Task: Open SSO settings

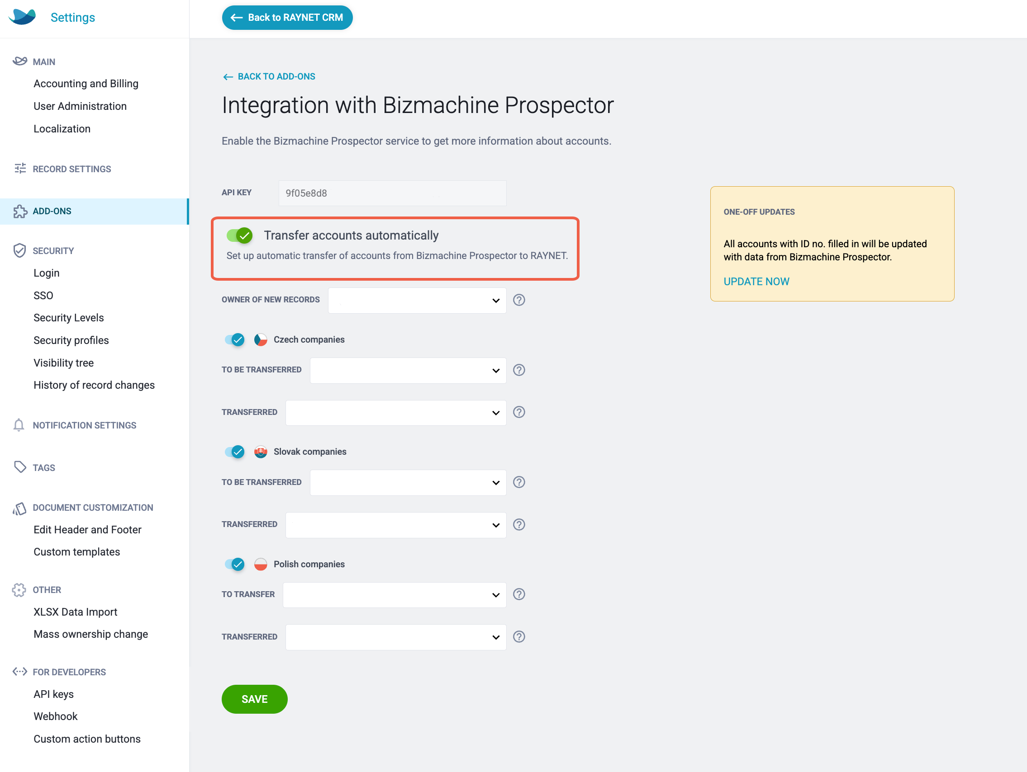Action: point(43,296)
